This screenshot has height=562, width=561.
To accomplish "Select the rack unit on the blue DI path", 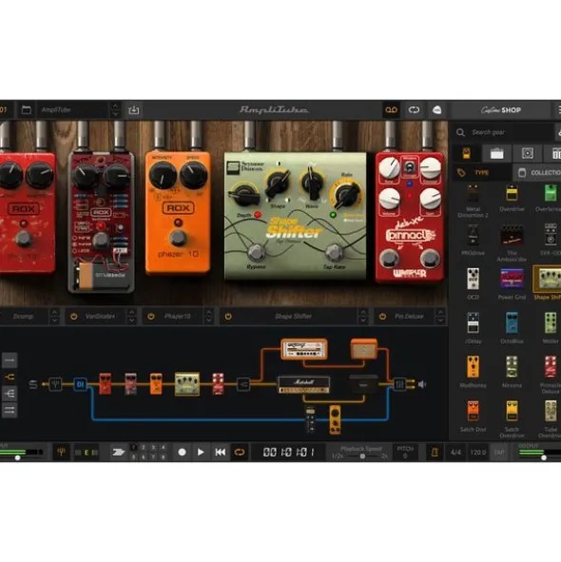I will click(310, 419).
